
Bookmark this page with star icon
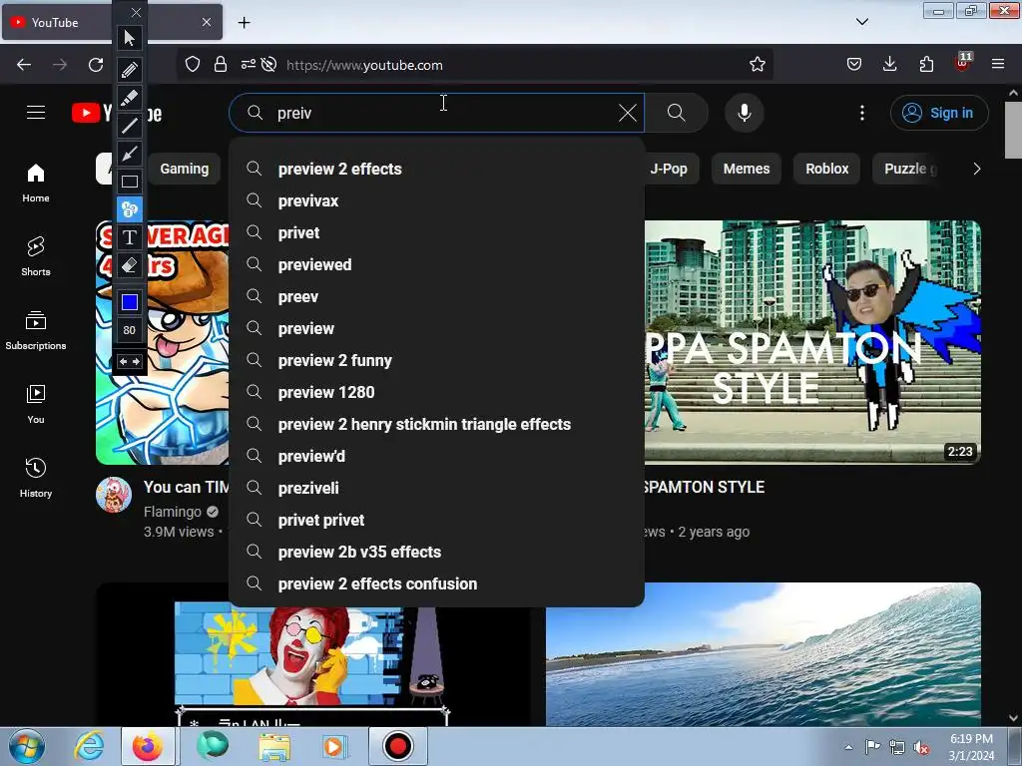pos(757,65)
